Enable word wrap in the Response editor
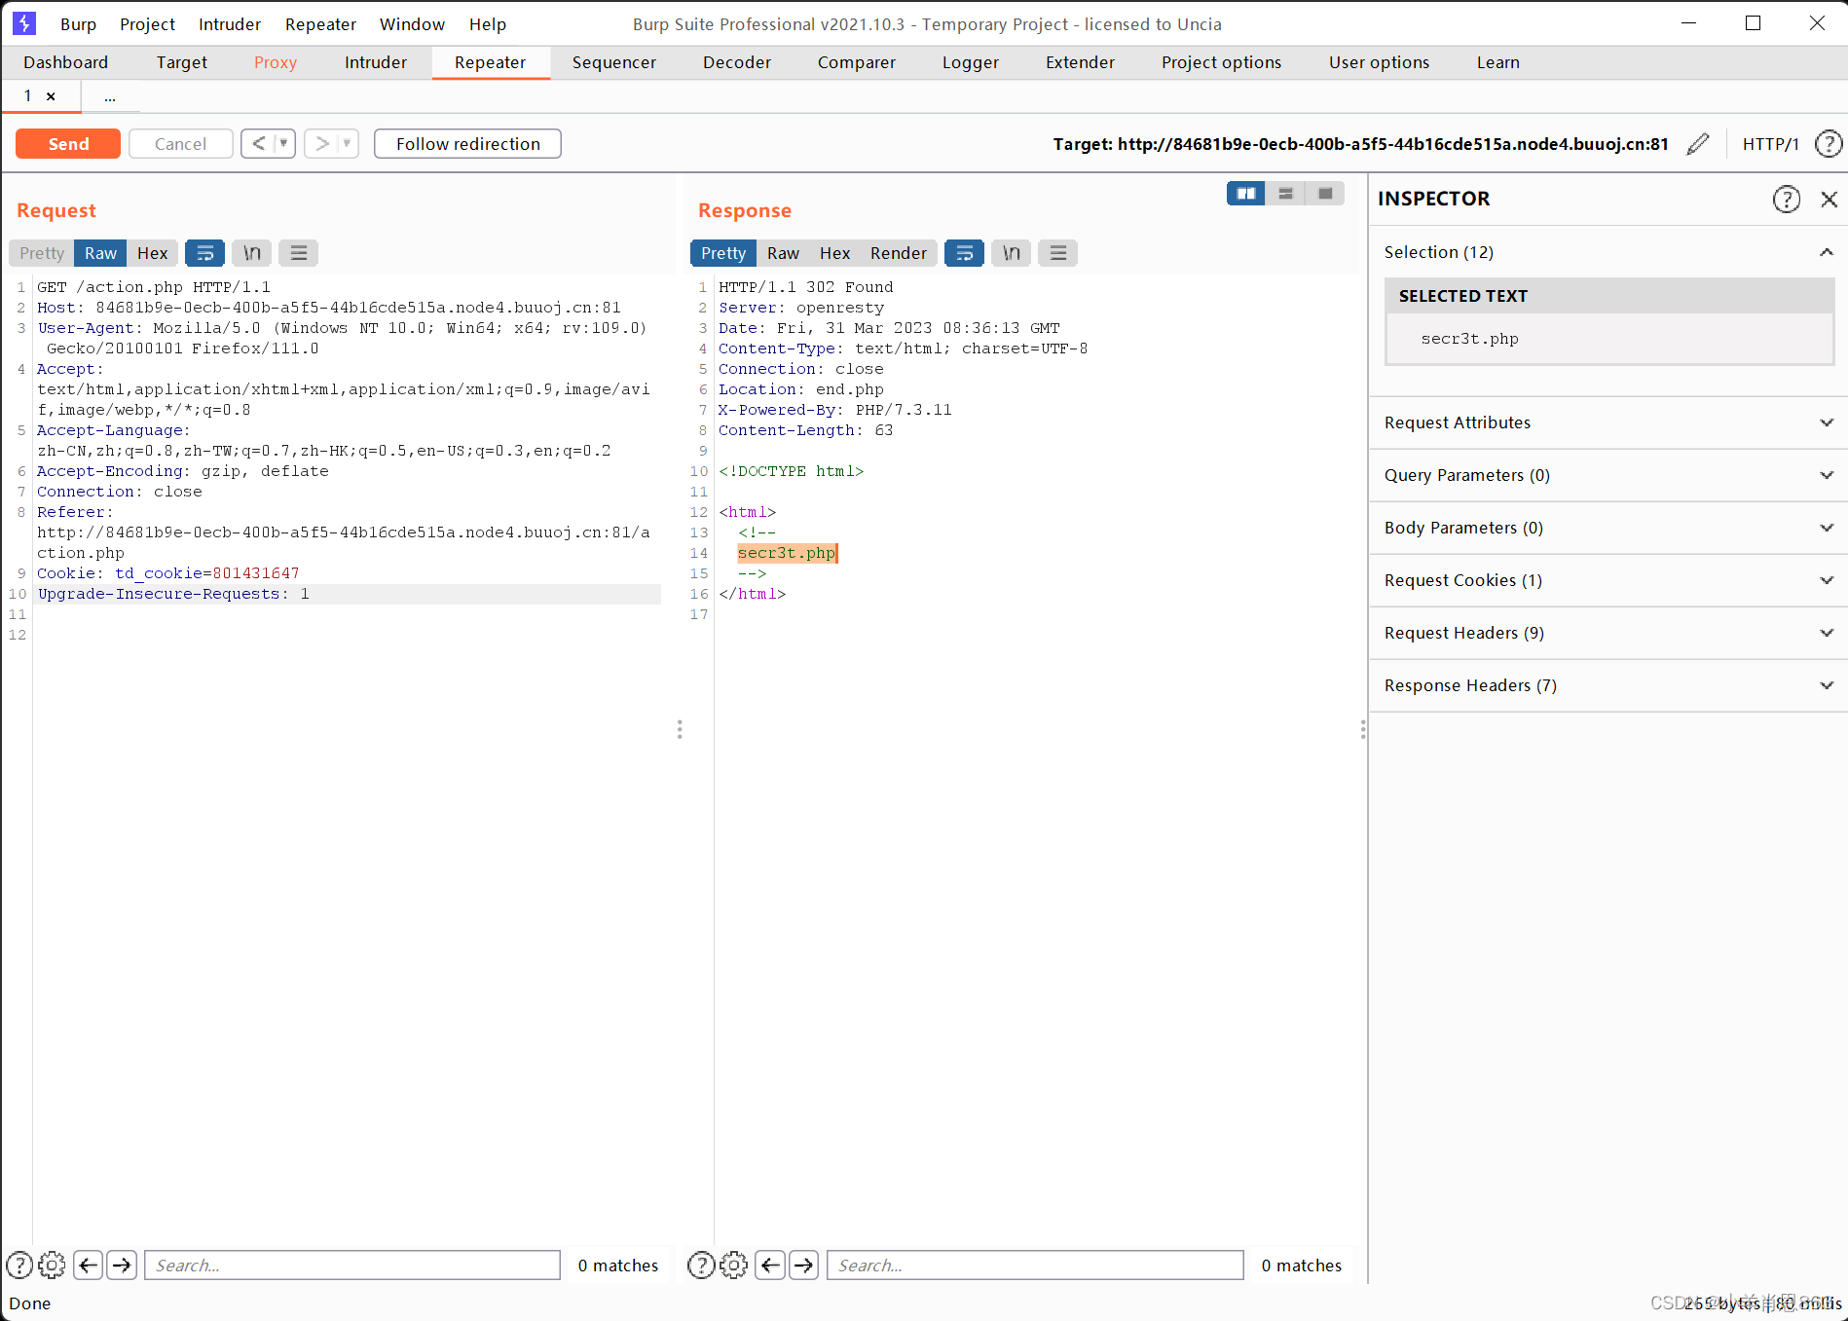The height and width of the screenshot is (1321, 1848). (964, 252)
